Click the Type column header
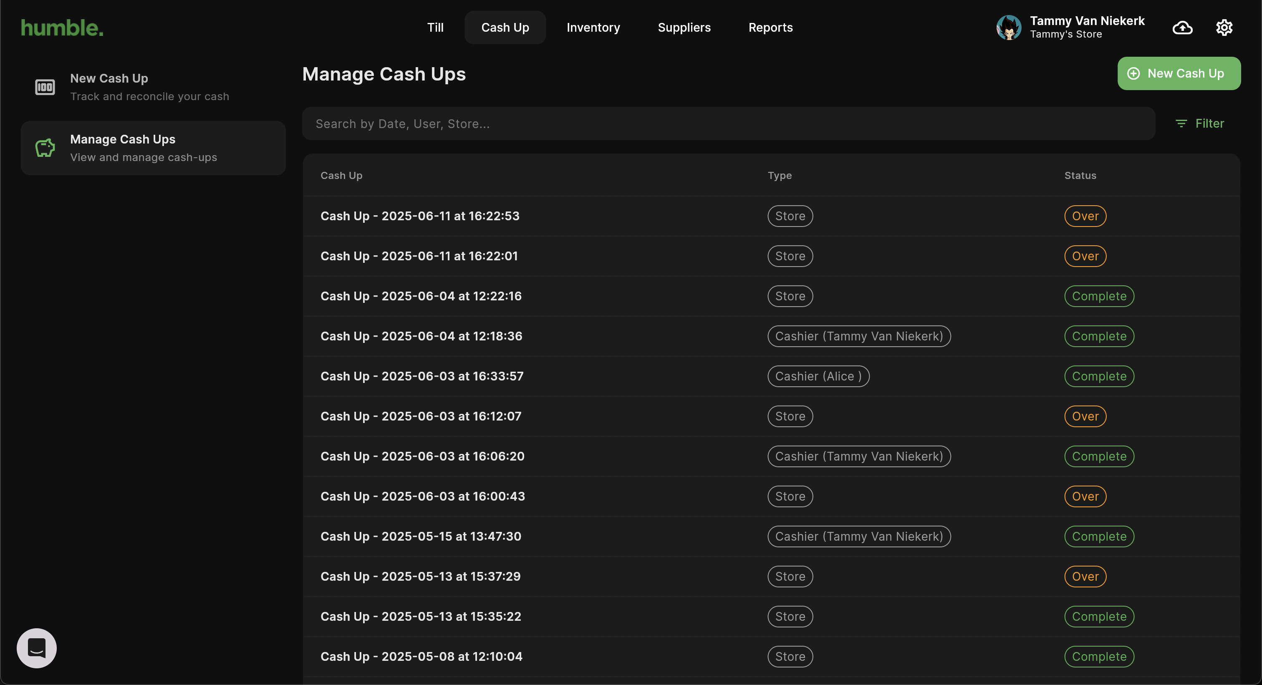The height and width of the screenshot is (685, 1262). click(779, 175)
